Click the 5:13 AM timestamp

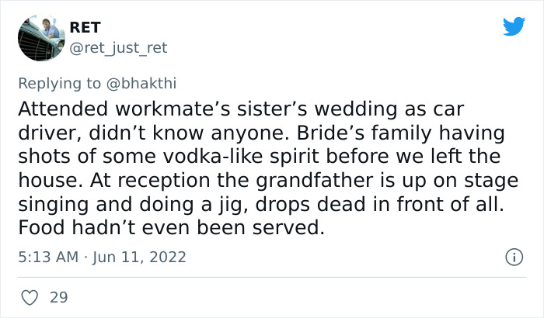pos(47,256)
